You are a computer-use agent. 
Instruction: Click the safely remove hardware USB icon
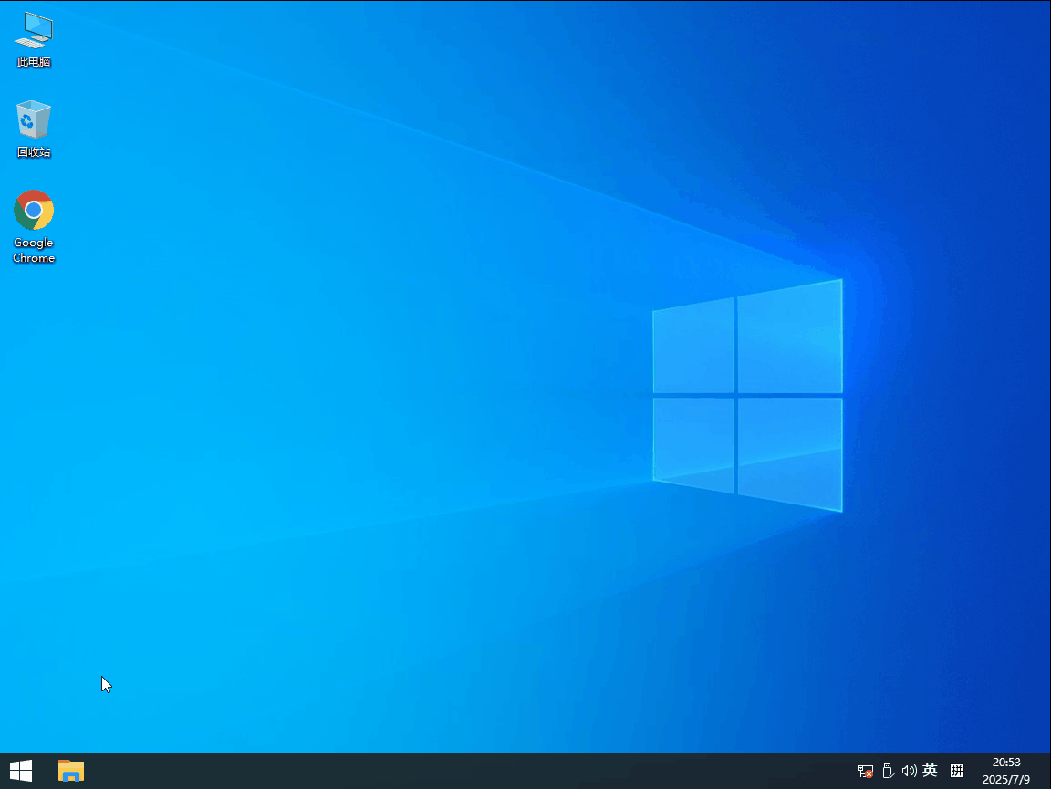point(887,771)
